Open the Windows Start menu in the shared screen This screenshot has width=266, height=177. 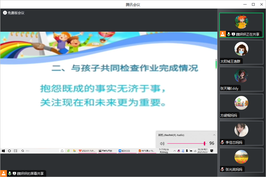(x=3, y=151)
